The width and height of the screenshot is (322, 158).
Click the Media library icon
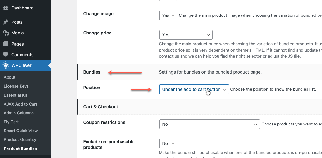[6, 33]
